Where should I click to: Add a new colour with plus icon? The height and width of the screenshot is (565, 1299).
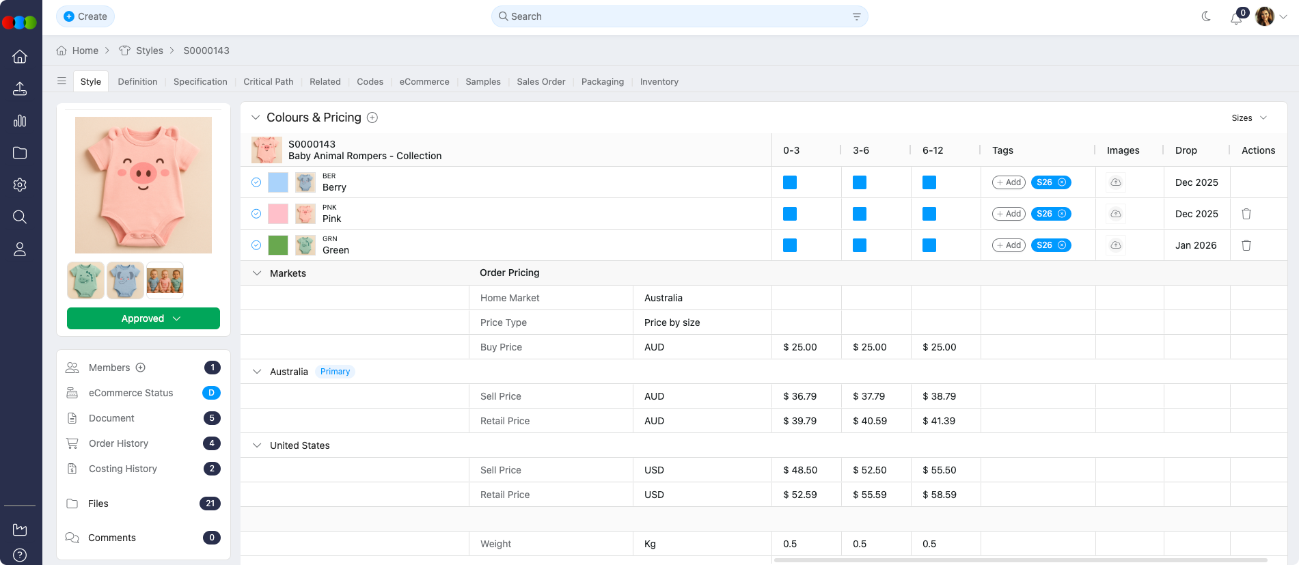[372, 118]
